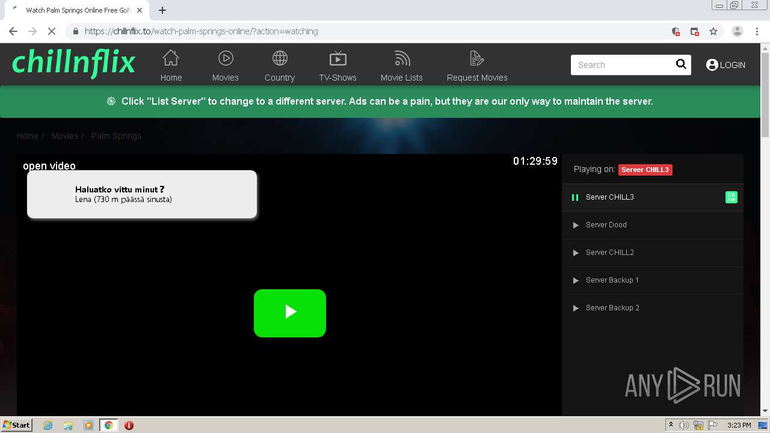Viewport: 770px width, 433px height.
Task: Click the Request Movies nav label
Action: pos(477,78)
